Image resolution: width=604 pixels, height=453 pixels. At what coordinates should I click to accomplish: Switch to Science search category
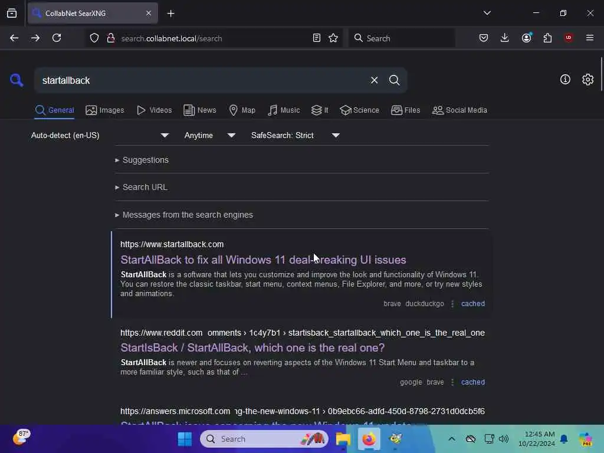tap(359, 110)
